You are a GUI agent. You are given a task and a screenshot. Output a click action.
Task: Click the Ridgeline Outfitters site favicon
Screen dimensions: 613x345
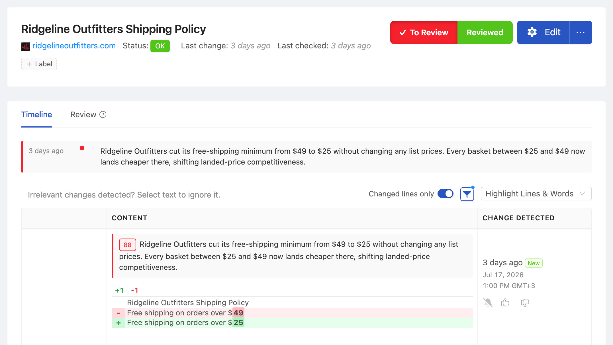point(26,46)
